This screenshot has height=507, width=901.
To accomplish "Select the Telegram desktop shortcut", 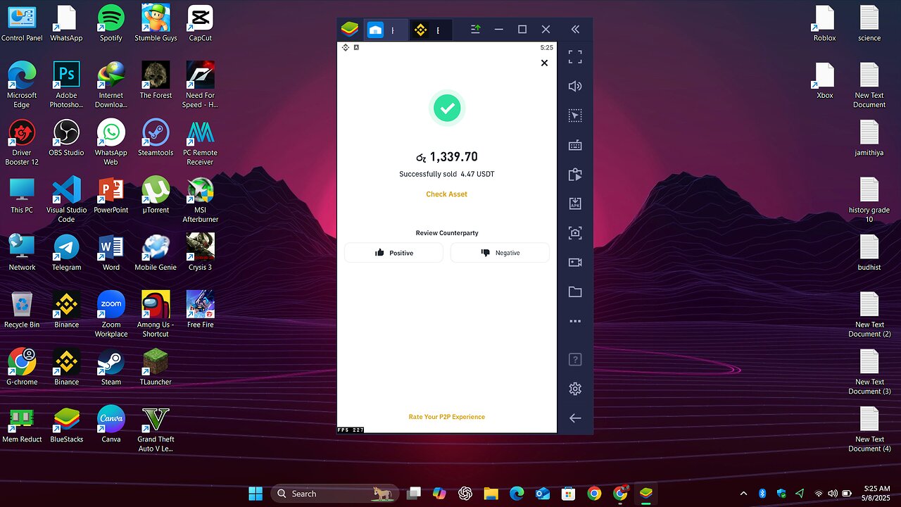I will 66,253.
